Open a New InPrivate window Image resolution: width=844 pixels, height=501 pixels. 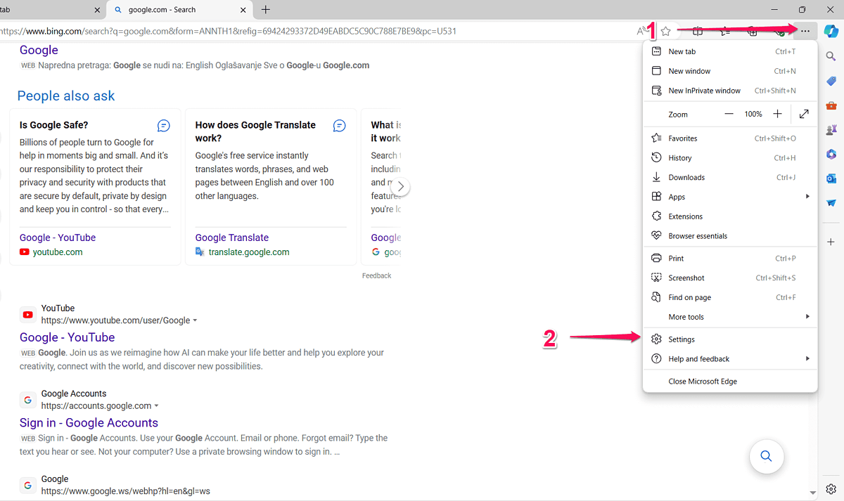[x=730, y=91]
